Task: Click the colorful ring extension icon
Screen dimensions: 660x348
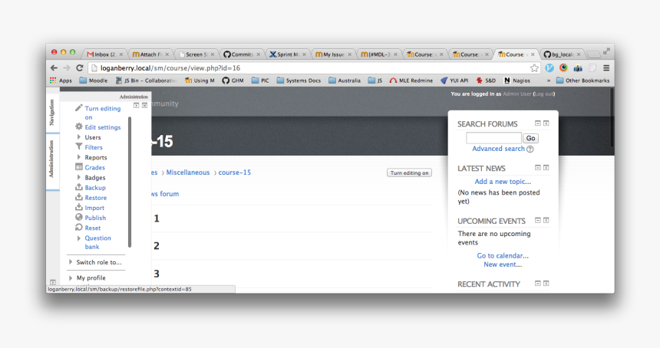Action: point(563,67)
